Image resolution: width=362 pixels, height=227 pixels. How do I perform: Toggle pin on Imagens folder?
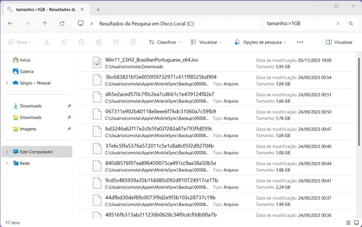click(69, 129)
